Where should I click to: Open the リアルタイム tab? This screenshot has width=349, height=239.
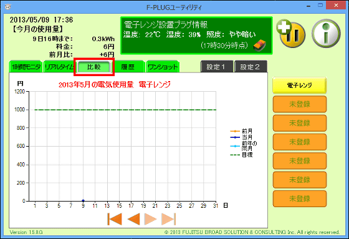click(59, 67)
